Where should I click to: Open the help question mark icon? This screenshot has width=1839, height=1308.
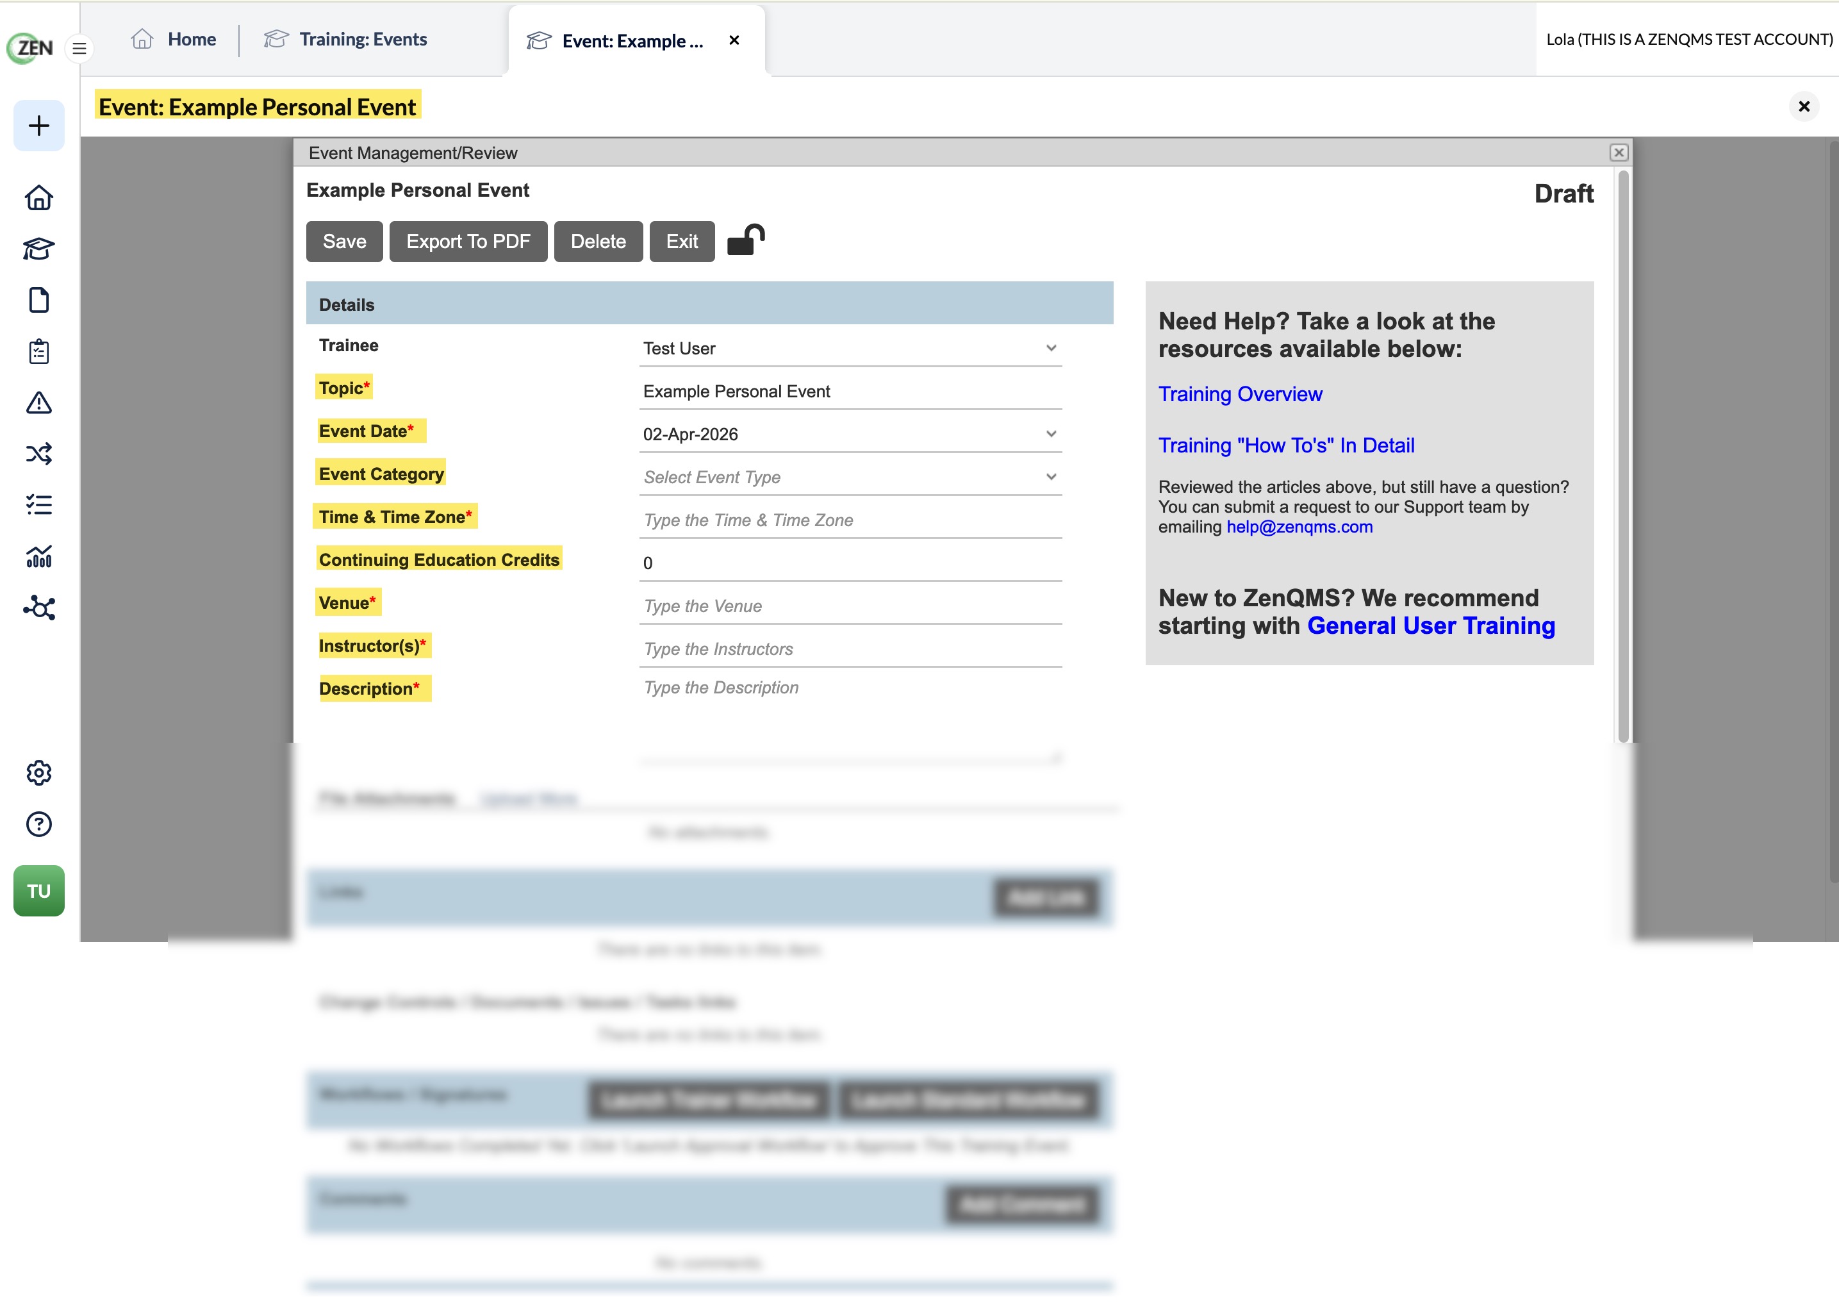click(x=38, y=824)
